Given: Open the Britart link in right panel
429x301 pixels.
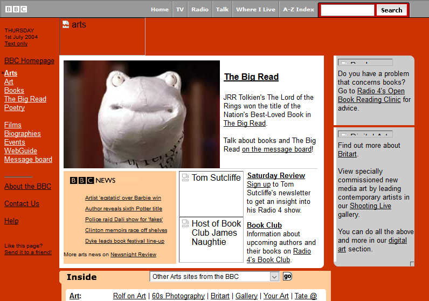Looking at the screenshot, I should tap(348, 154).
